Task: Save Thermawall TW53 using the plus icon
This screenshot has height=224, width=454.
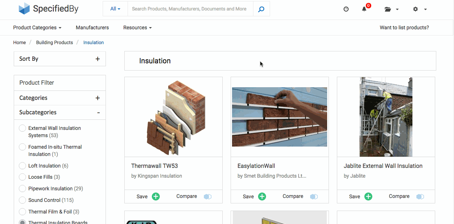Action: coord(156,196)
